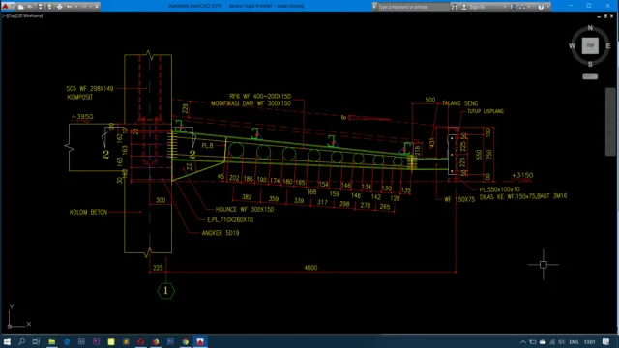Select the 'HOUNCE WF 300X150' label
The height and width of the screenshot is (348, 619).
[x=245, y=209]
